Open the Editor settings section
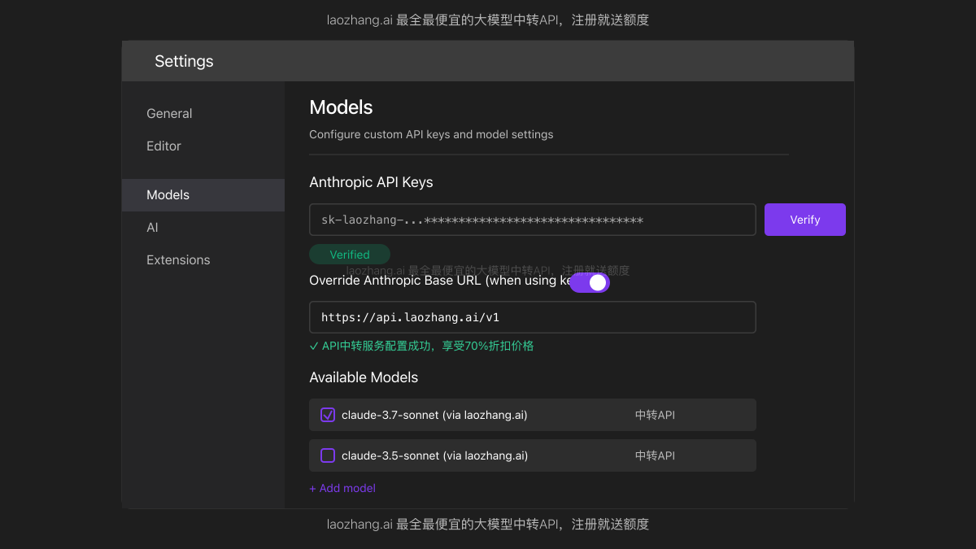This screenshot has height=549, width=976. (x=163, y=146)
